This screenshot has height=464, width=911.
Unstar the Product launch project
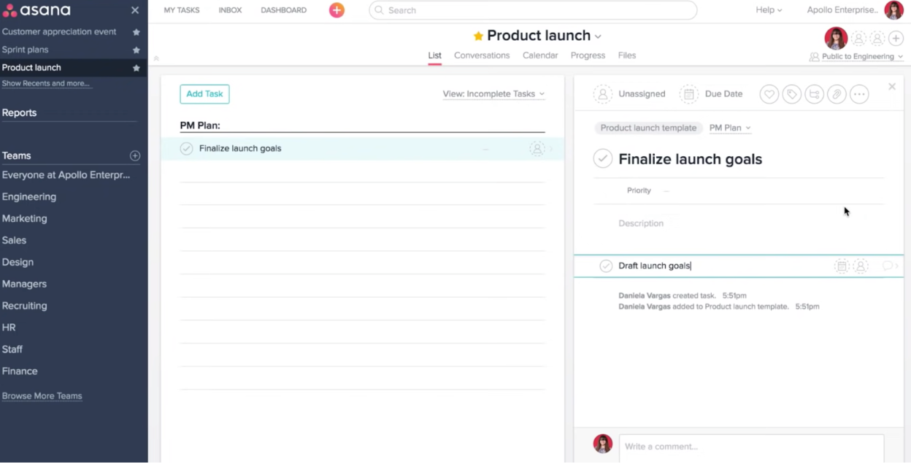[x=135, y=67]
